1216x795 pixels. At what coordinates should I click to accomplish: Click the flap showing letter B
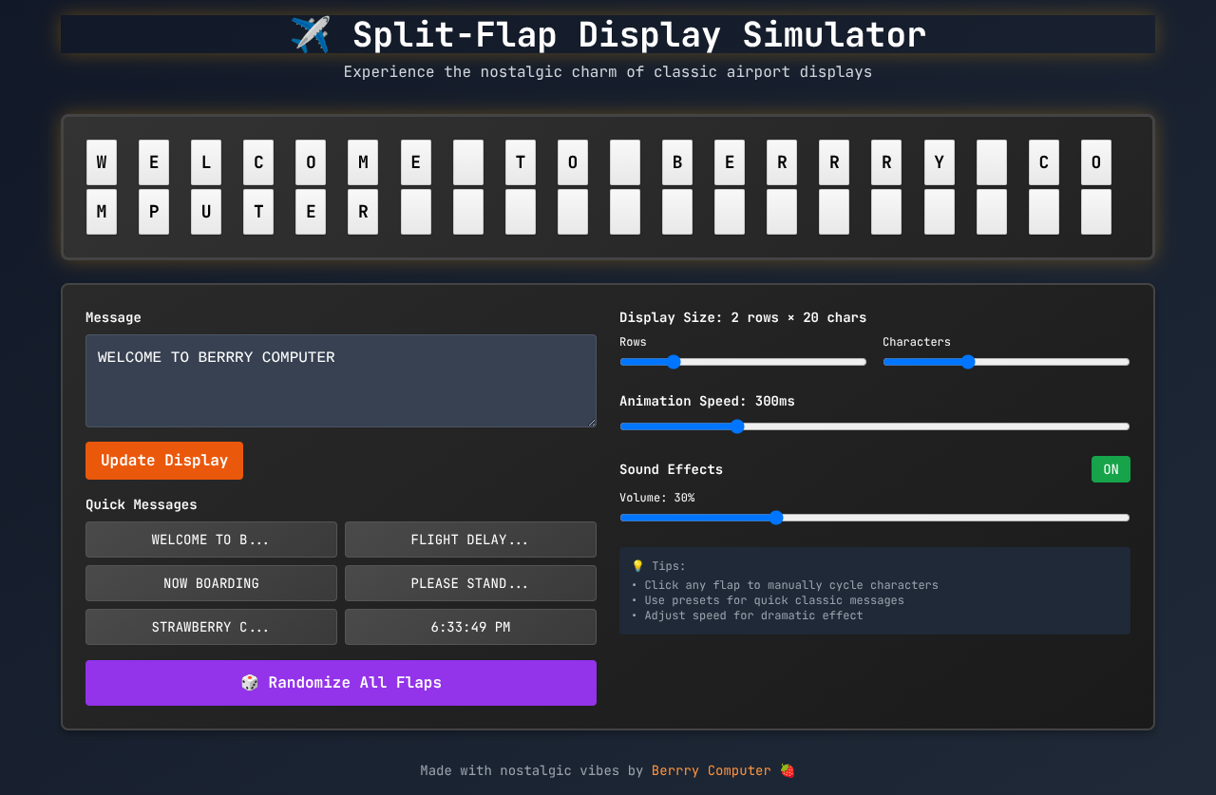pos(676,162)
